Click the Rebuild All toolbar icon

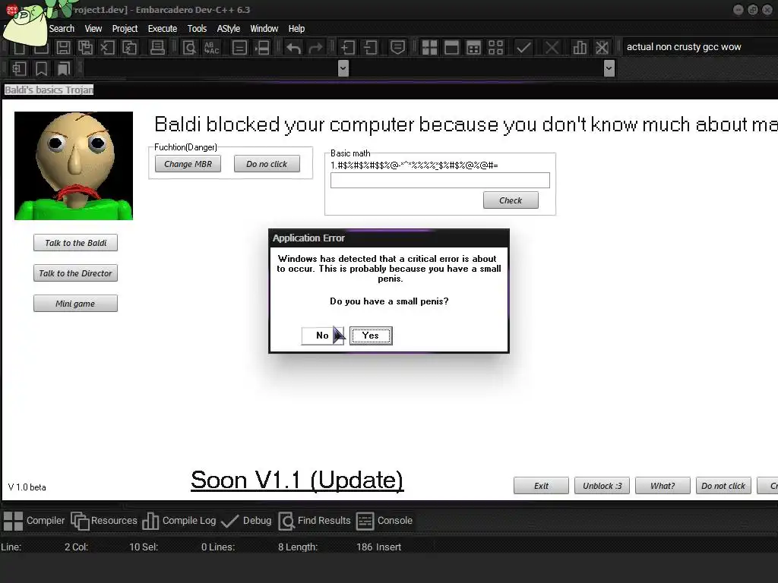[x=495, y=48]
